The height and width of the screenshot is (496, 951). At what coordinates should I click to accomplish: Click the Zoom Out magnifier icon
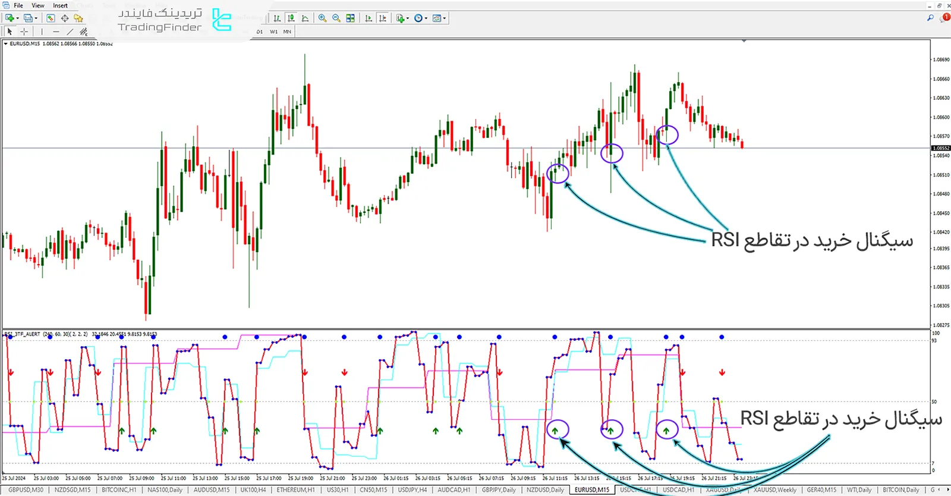[336, 18]
